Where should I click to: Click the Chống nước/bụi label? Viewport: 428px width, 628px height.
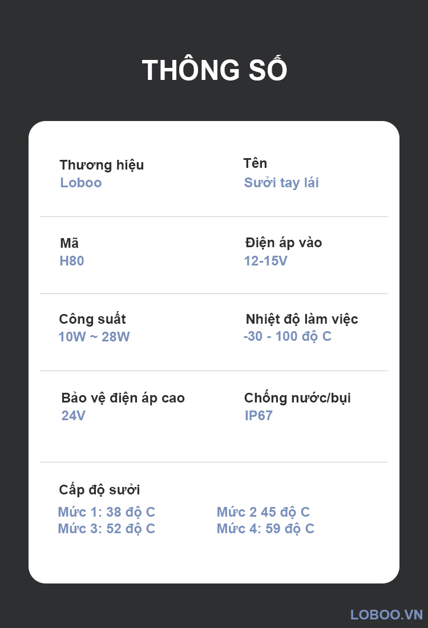297,398
